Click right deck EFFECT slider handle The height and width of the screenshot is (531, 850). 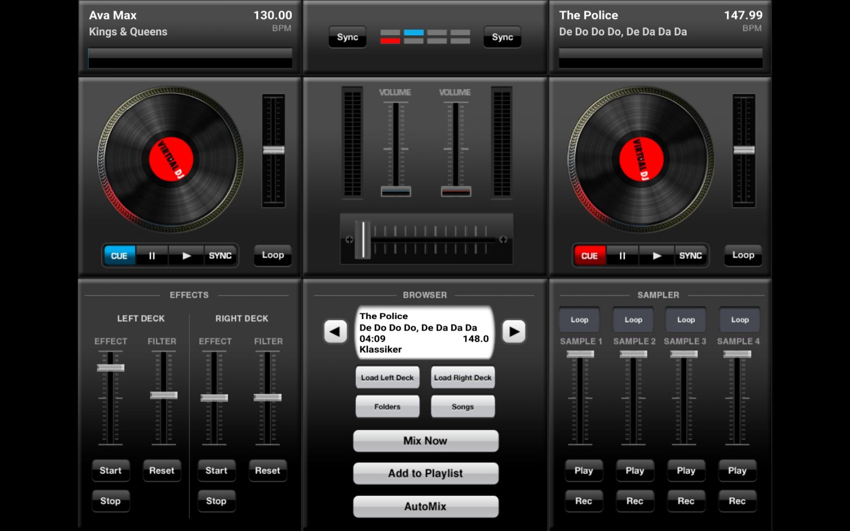(214, 398)
